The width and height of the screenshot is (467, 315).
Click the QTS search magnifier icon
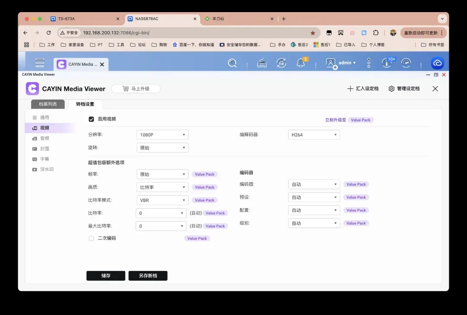(x=232, y=63)
